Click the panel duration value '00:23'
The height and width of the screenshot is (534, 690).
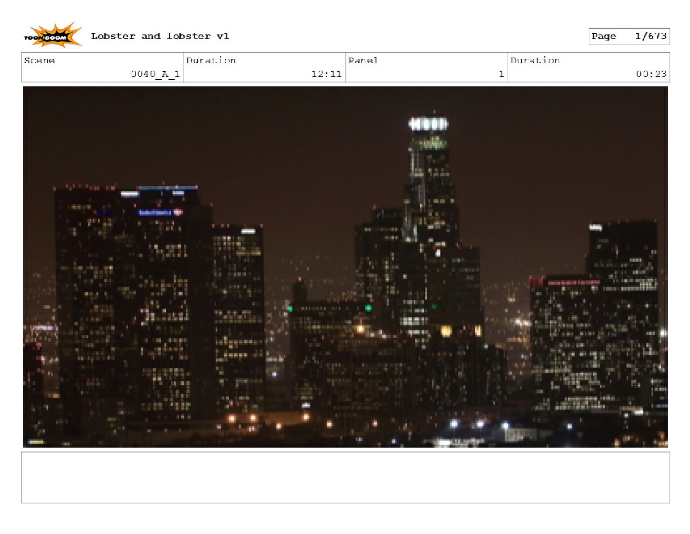[x=651, y=74]
